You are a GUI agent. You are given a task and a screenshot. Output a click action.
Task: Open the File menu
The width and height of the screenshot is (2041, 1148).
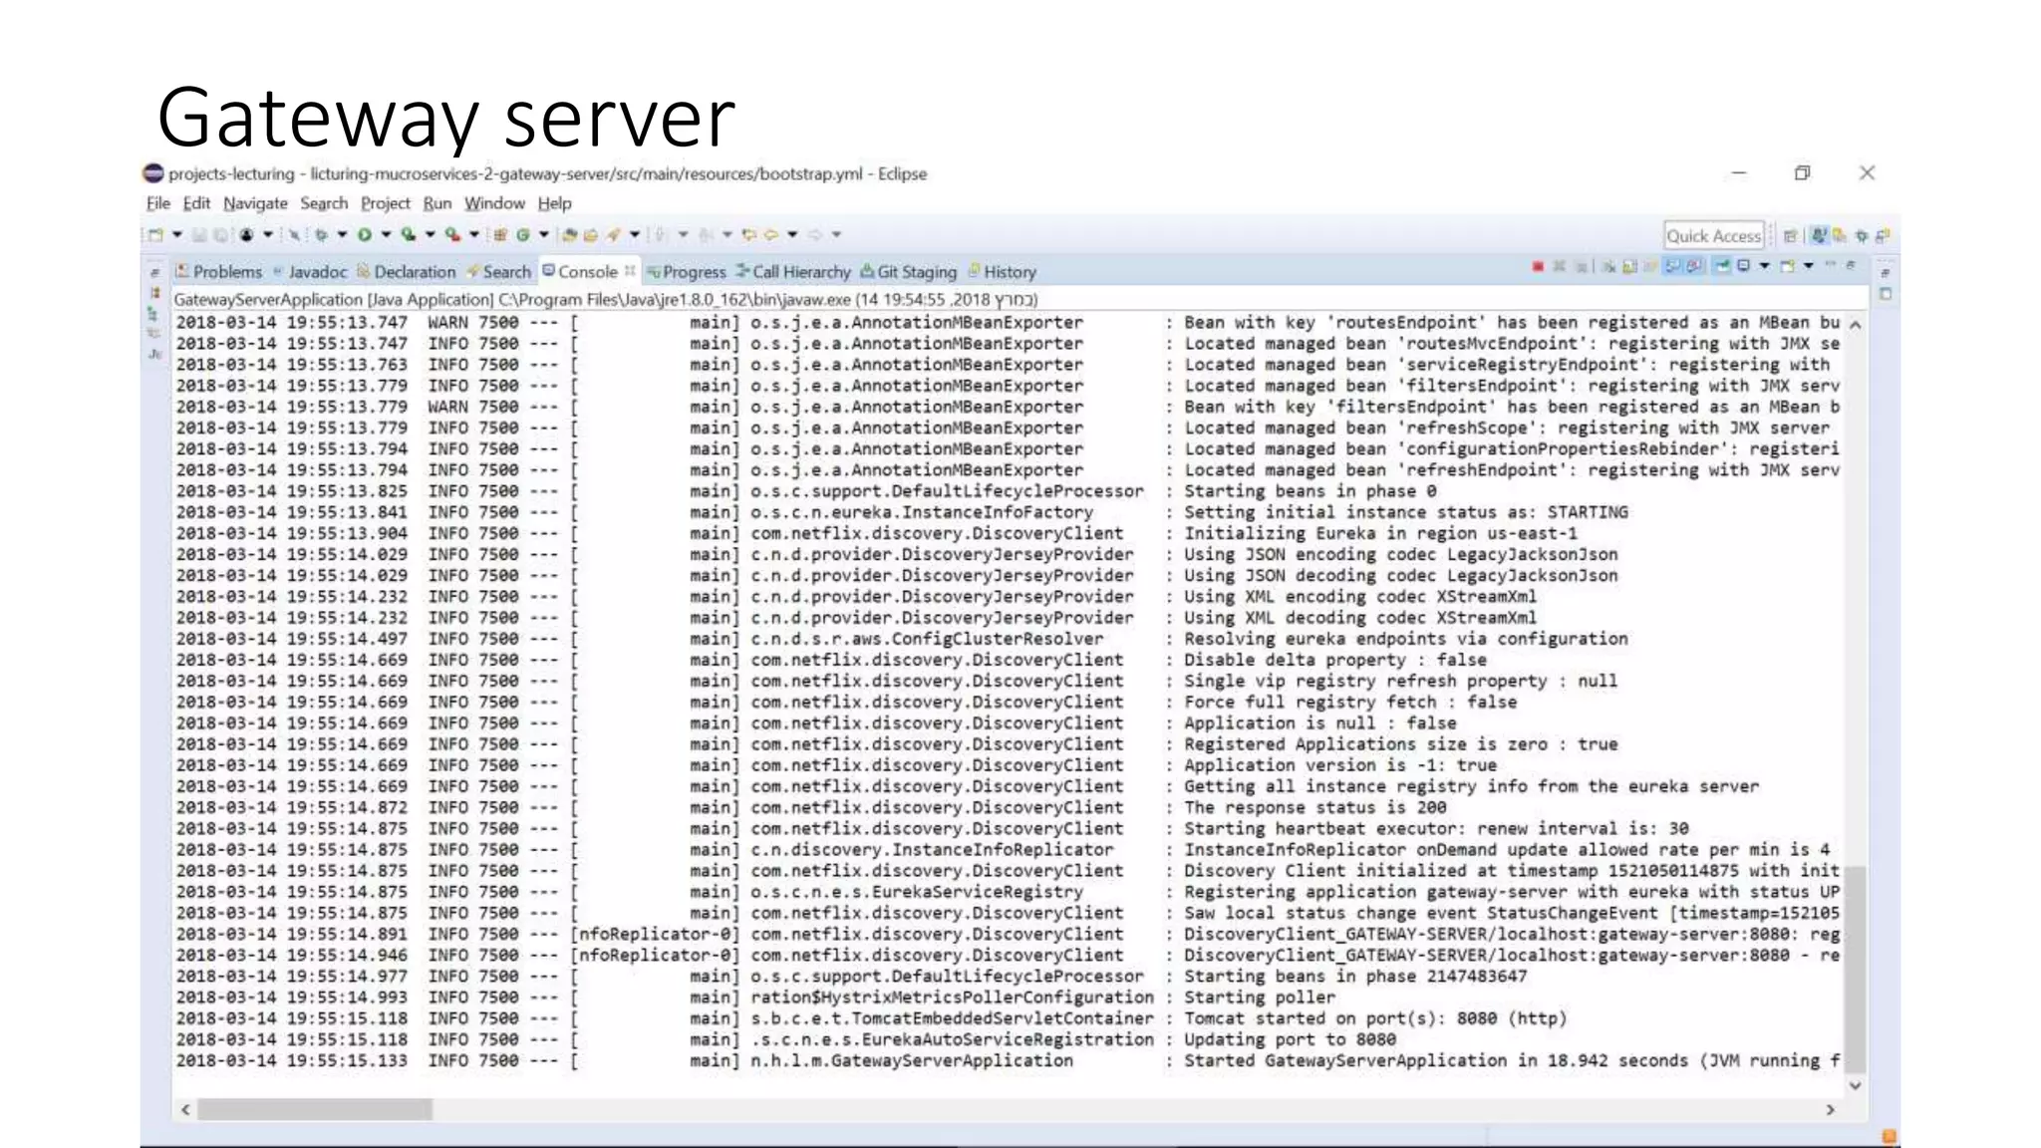(157, 203)
